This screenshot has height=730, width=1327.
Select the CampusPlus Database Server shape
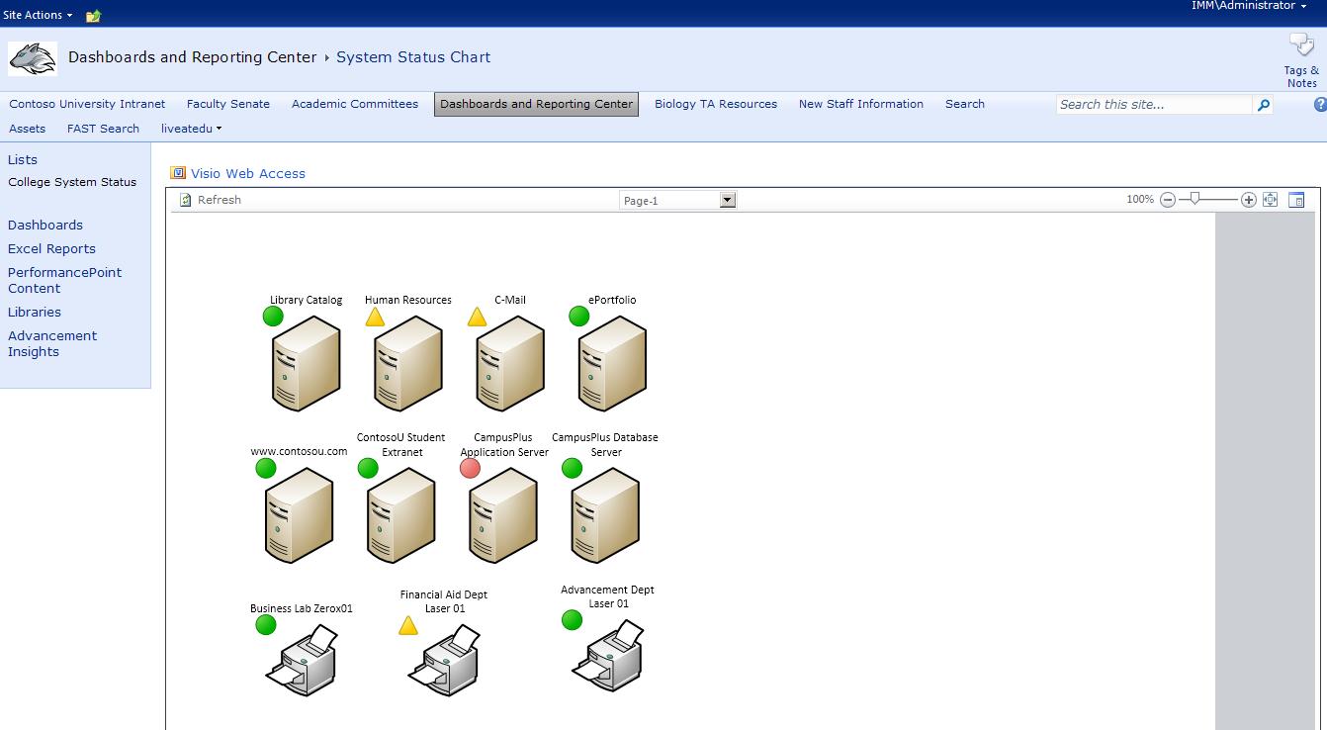click(x=605, y=515)
